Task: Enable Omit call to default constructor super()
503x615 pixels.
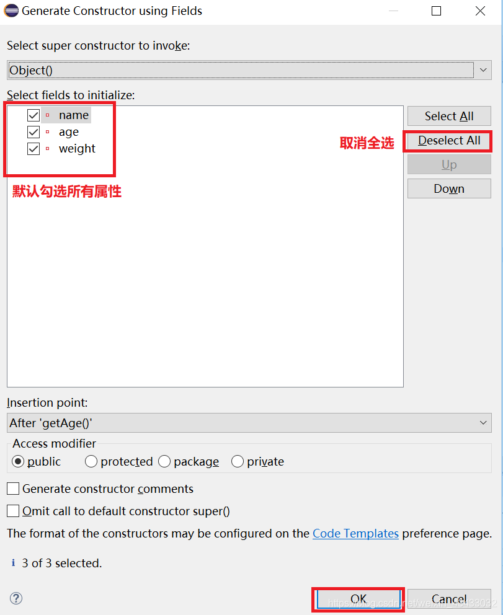Action: tap(13, 511)
